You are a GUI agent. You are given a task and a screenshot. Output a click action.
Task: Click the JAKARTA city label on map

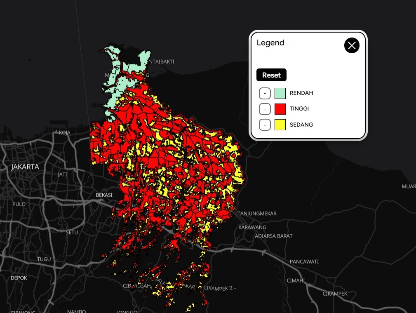pyautogui.click(x=25, y=167)
